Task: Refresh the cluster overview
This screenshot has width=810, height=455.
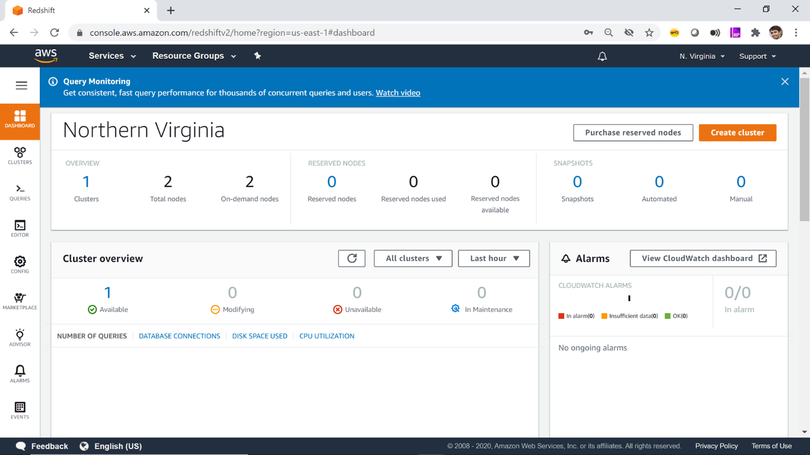Action: point(352,258)
